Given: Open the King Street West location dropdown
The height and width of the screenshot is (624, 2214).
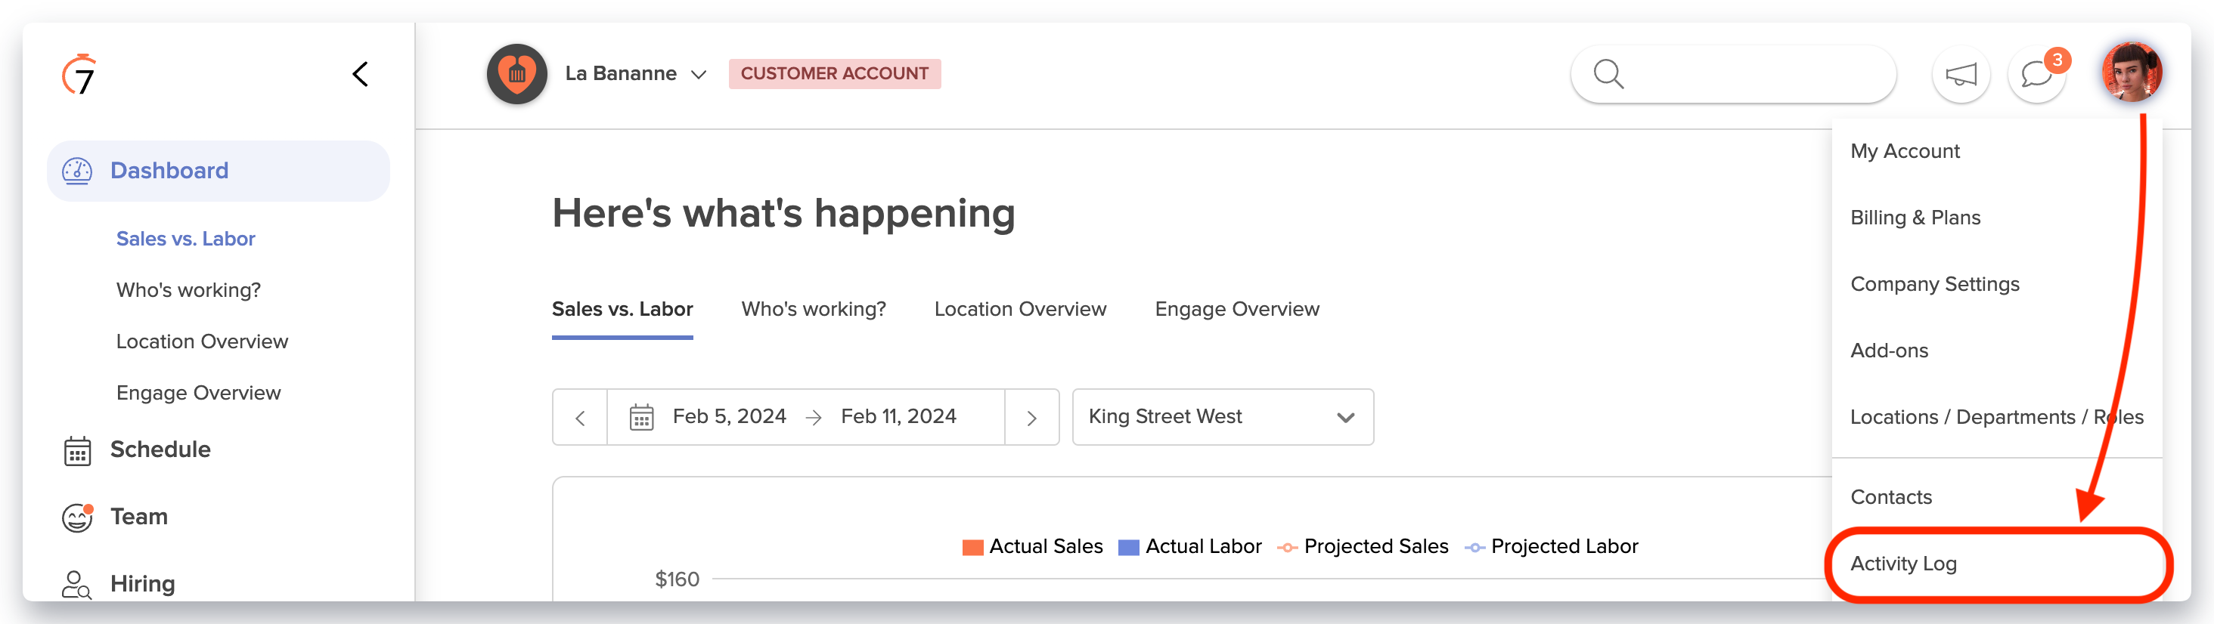Looking at the screenshot, I should point(1221,417).
